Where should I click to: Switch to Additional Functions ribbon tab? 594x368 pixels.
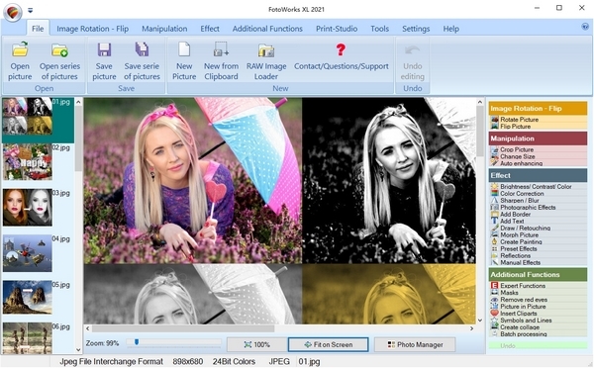(x=267, y=29)
